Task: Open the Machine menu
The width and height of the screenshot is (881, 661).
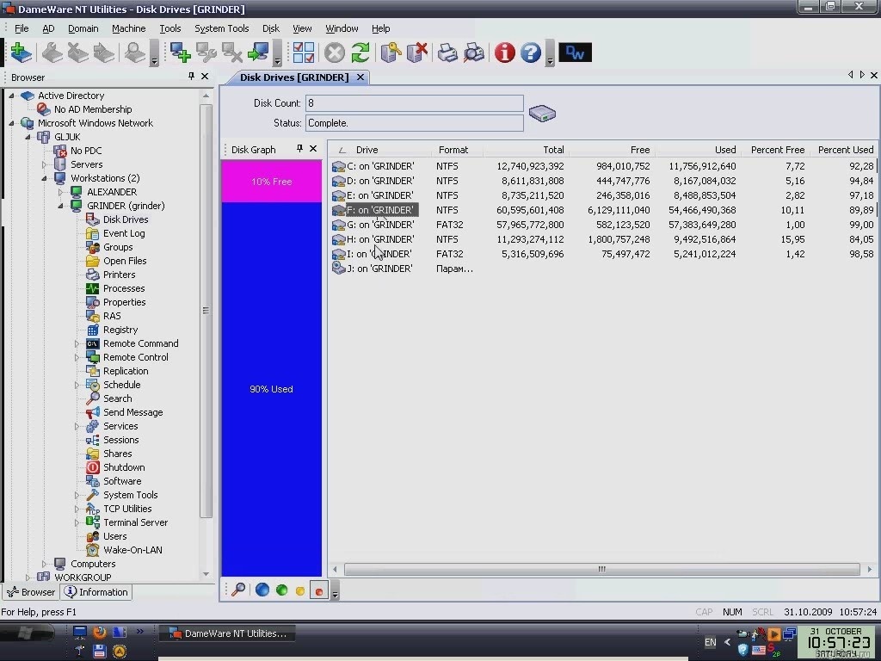Action: pyautogui.click(x=129, y=28)
